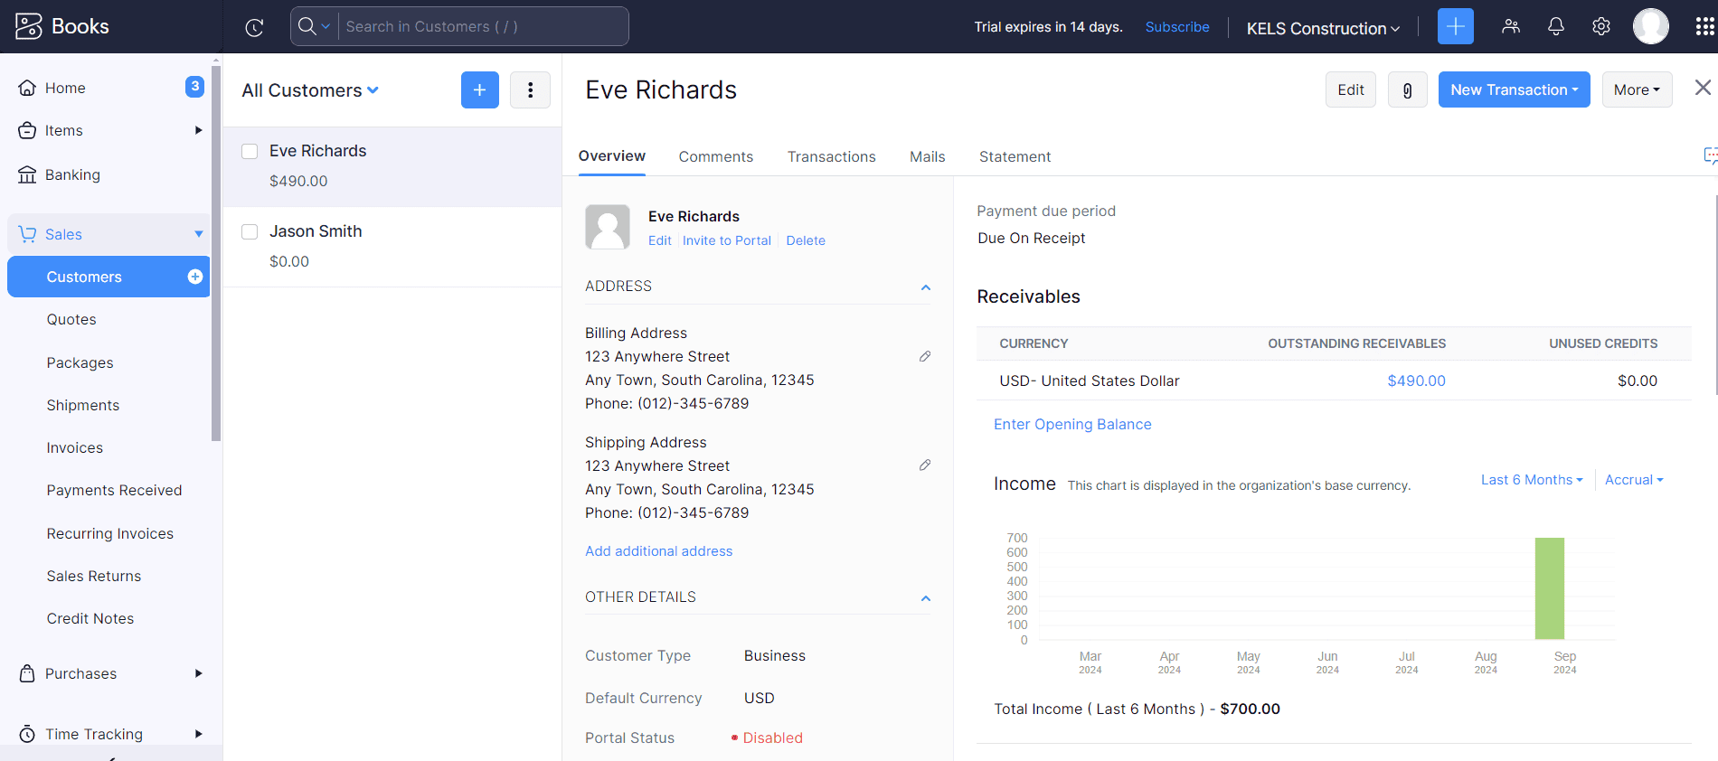Collapse the OTHER DETAILS section

(x=926, y=598)
